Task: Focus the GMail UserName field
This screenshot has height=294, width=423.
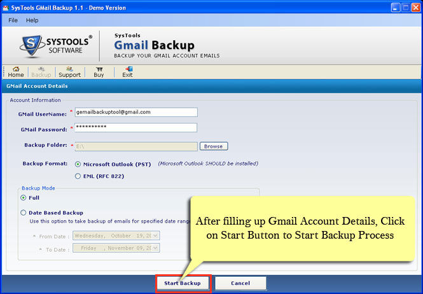Action: (x=136, y=112)
